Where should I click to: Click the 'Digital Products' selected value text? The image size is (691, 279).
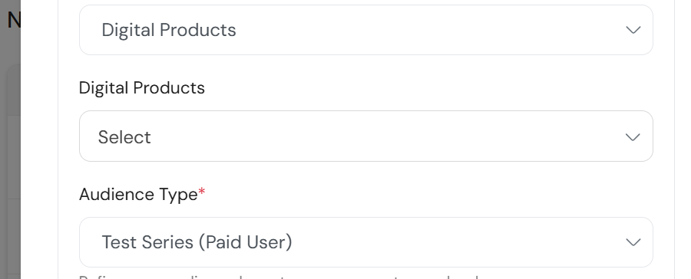[169, 30]
